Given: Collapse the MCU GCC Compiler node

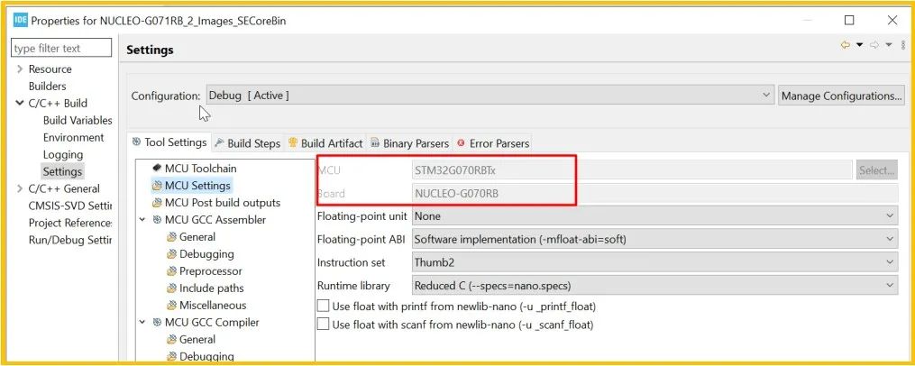Looking at the screenshot, I should [142, 322].
